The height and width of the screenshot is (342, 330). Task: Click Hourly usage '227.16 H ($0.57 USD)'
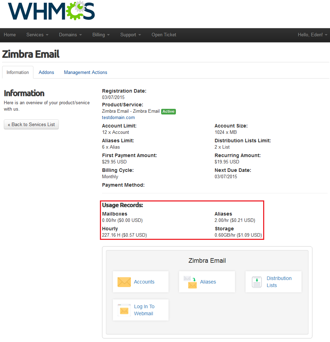pos(125,235)
